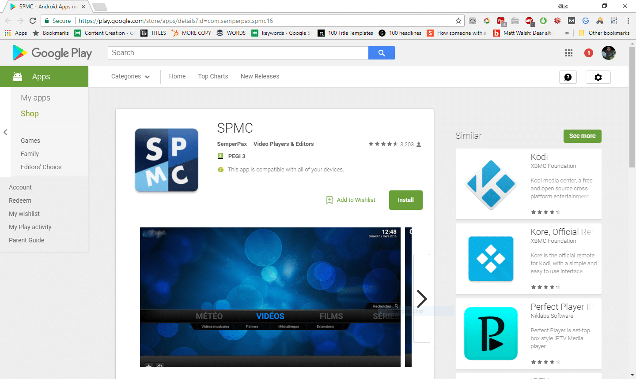Screen dimensions: 636x379
Task: Open the Parent Guide link
Action: click(x=26, y=240)
